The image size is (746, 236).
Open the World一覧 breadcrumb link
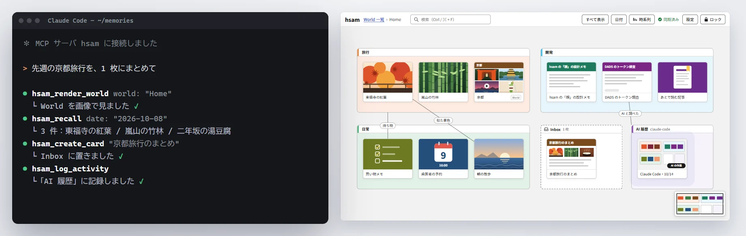374,19
